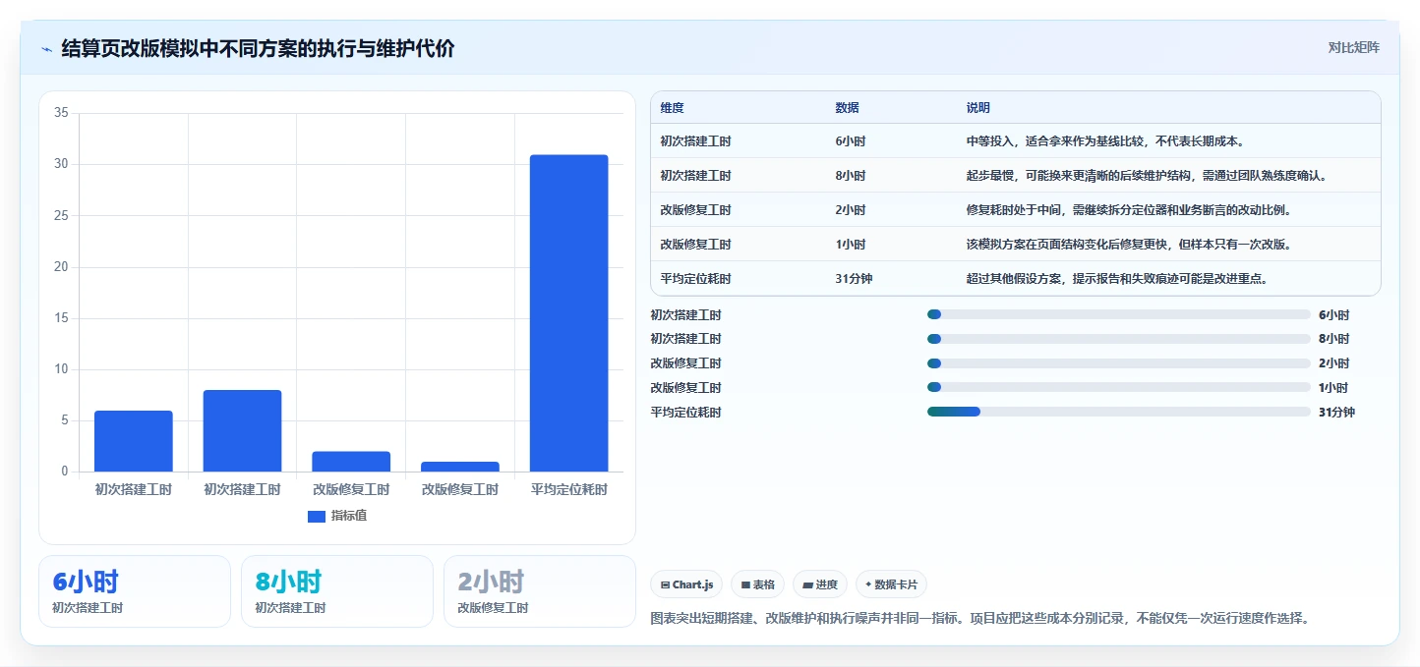Click the 1小时 cell in the data table

point(851,245)
